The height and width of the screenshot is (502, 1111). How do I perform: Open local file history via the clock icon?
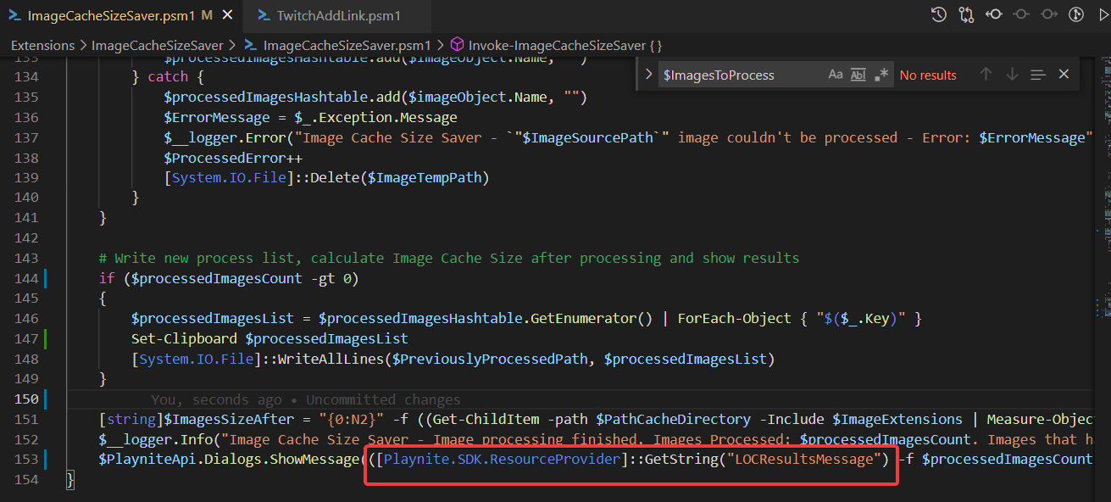(937, 14)
